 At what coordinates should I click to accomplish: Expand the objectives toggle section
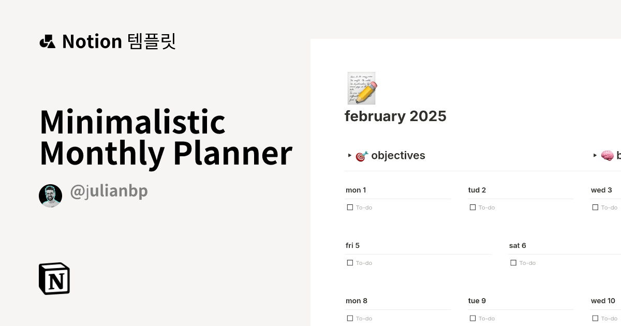(350, 155)
